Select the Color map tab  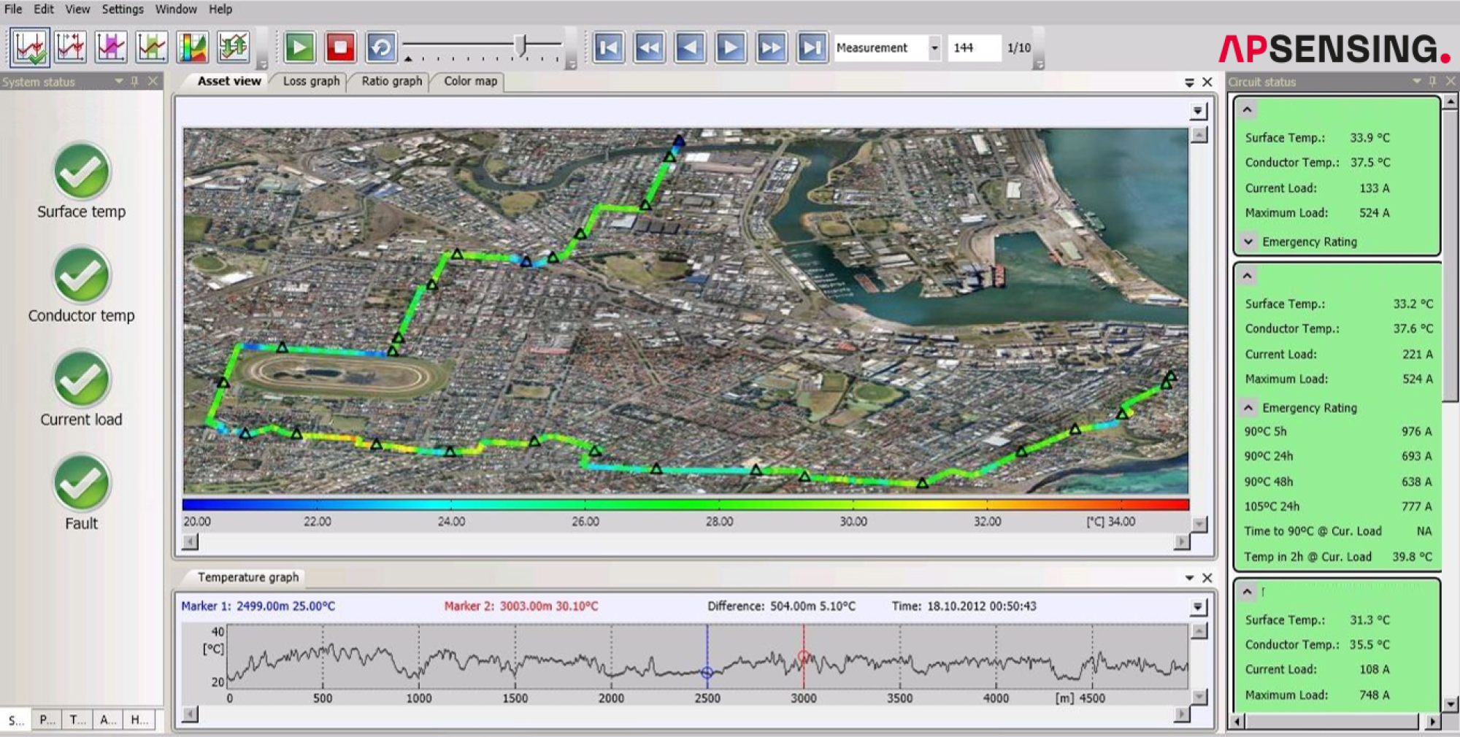[470, 81]
